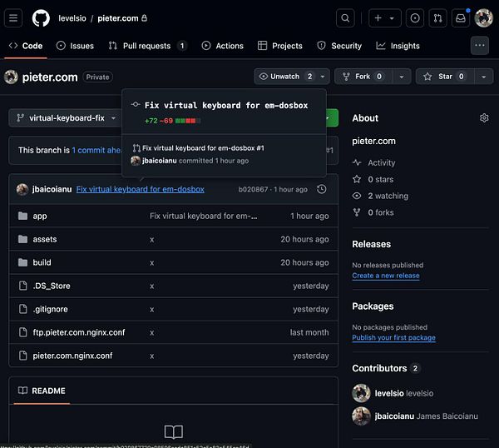Open the app folder
Screen dimensions: 499x448
tap(40, 216)
